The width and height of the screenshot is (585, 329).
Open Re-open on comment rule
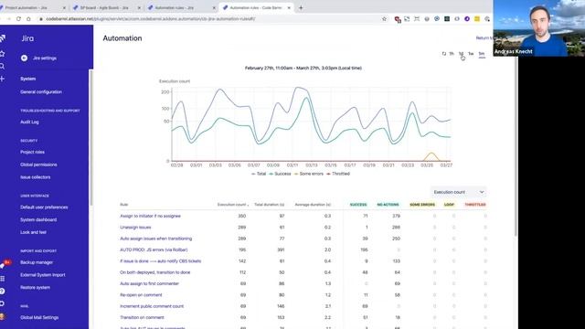point(141,294)
